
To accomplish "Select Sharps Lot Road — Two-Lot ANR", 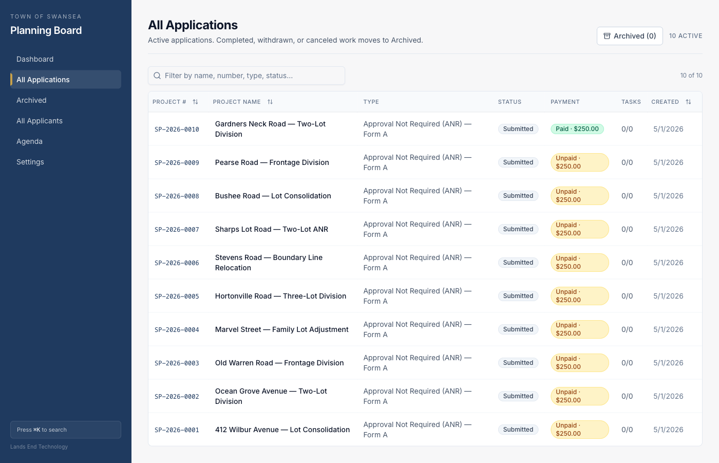I will click(272, 229).
